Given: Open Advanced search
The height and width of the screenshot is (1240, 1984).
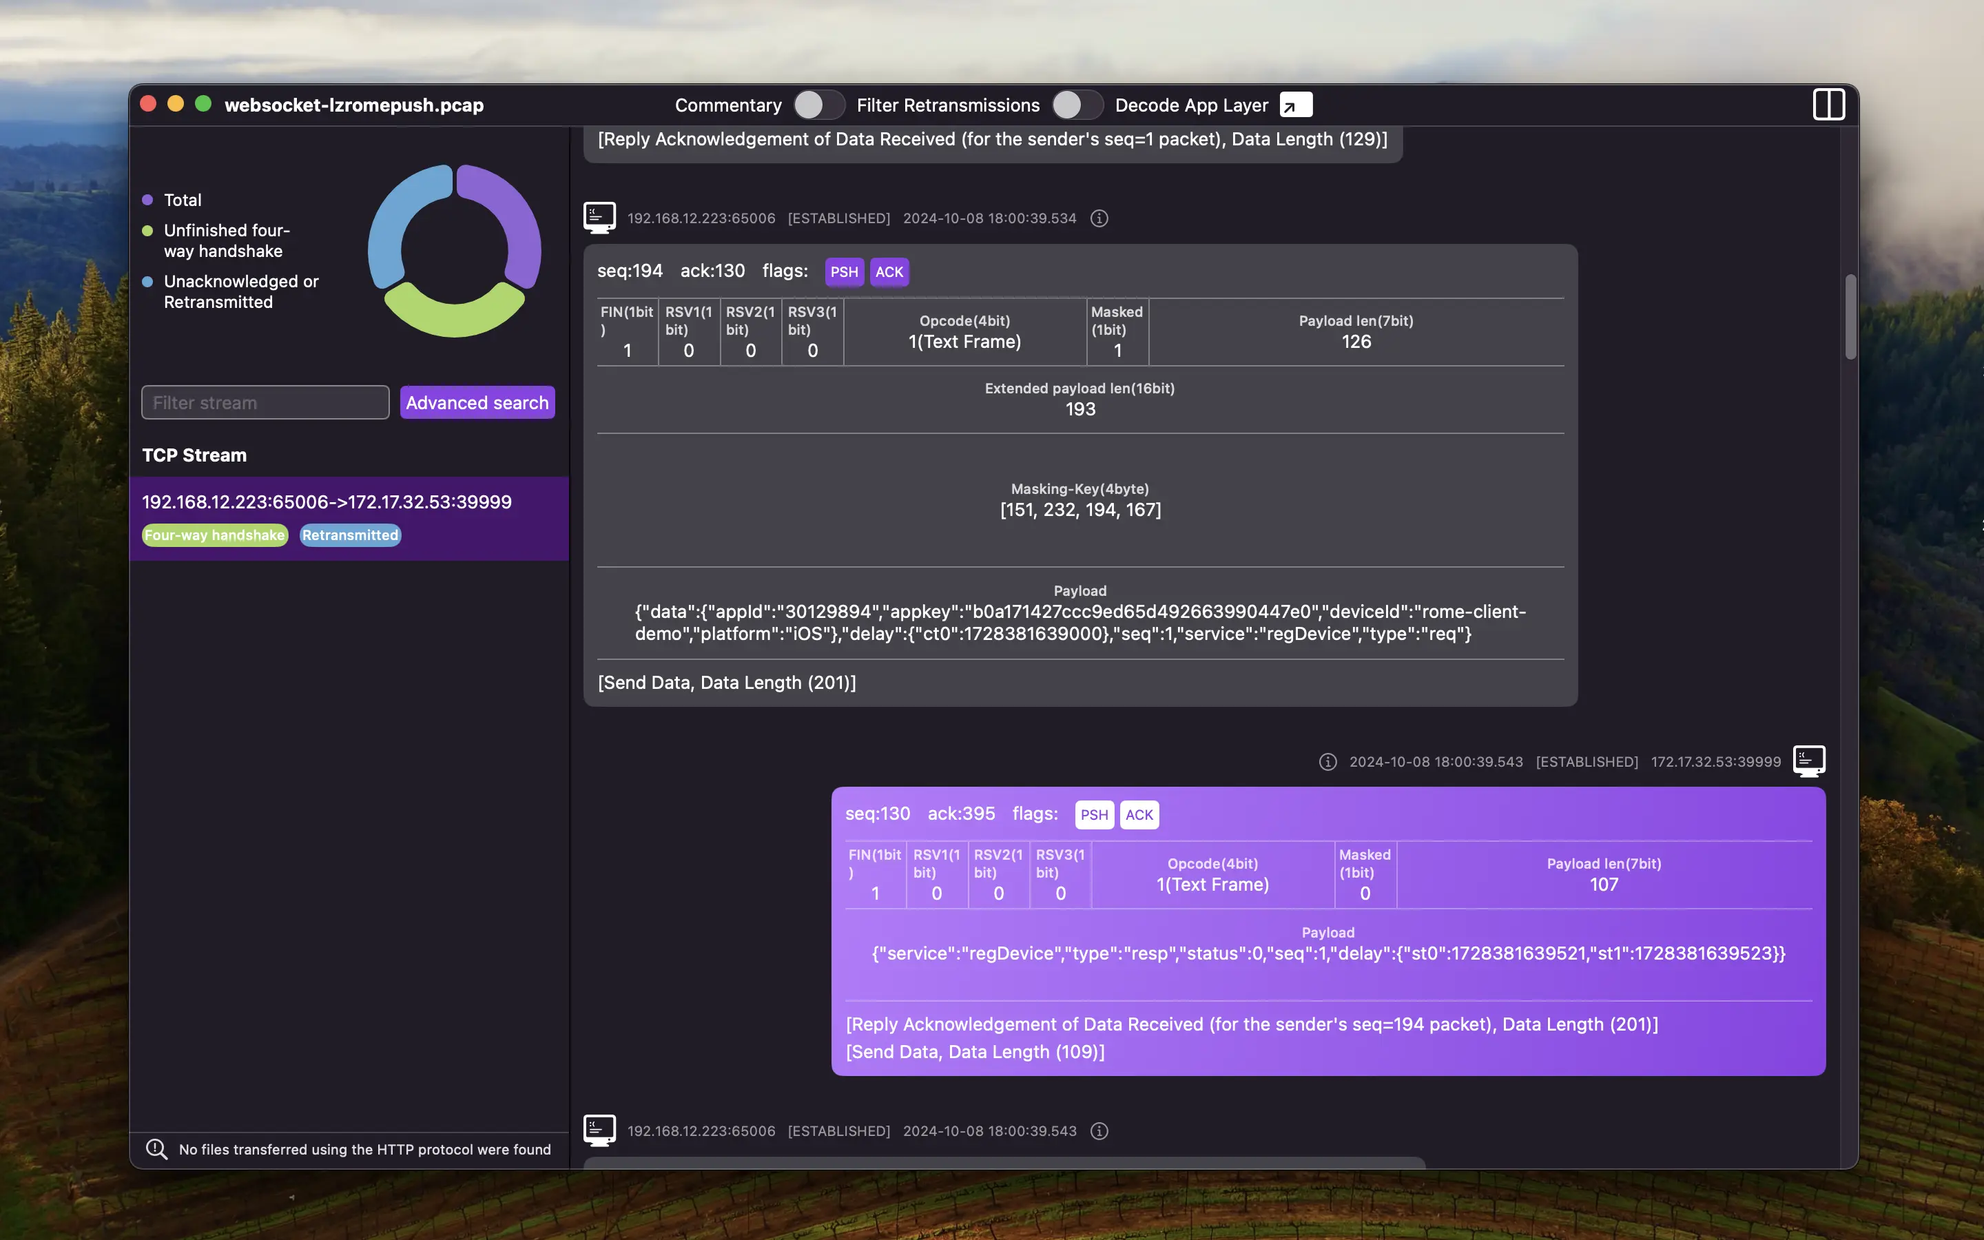Looking at the screenshot, I should [477, 403].
